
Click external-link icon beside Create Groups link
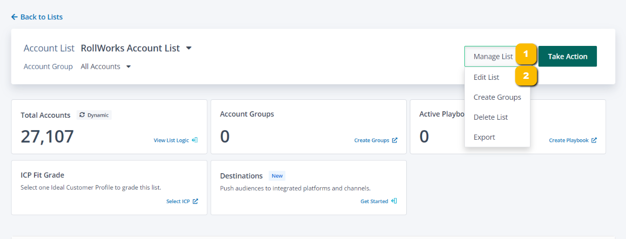coord(395,140)
